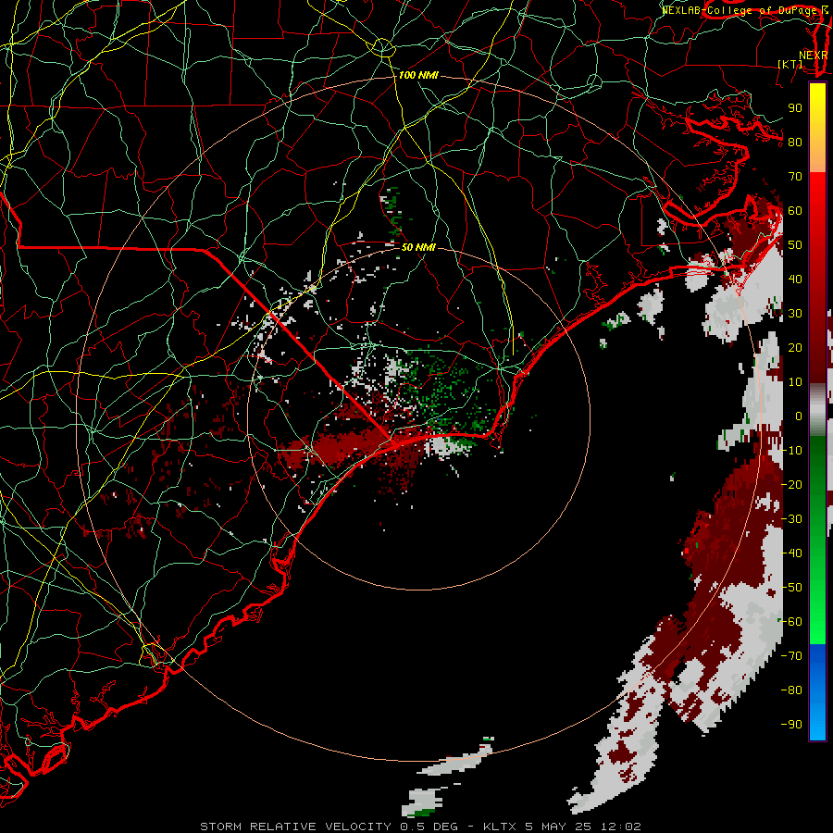The image size is (833, 833).
Task: Click the "-50" scale label
Action: pos(791,588)
